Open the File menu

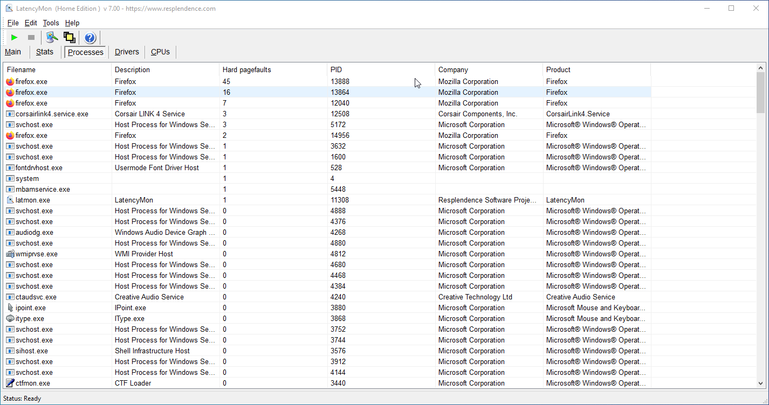13,23
